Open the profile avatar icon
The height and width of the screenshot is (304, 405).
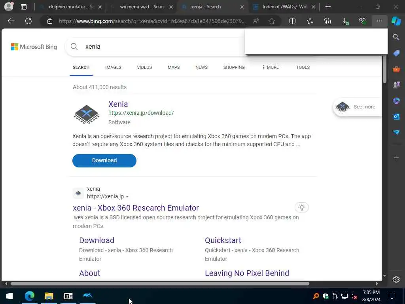click(9, 6)
